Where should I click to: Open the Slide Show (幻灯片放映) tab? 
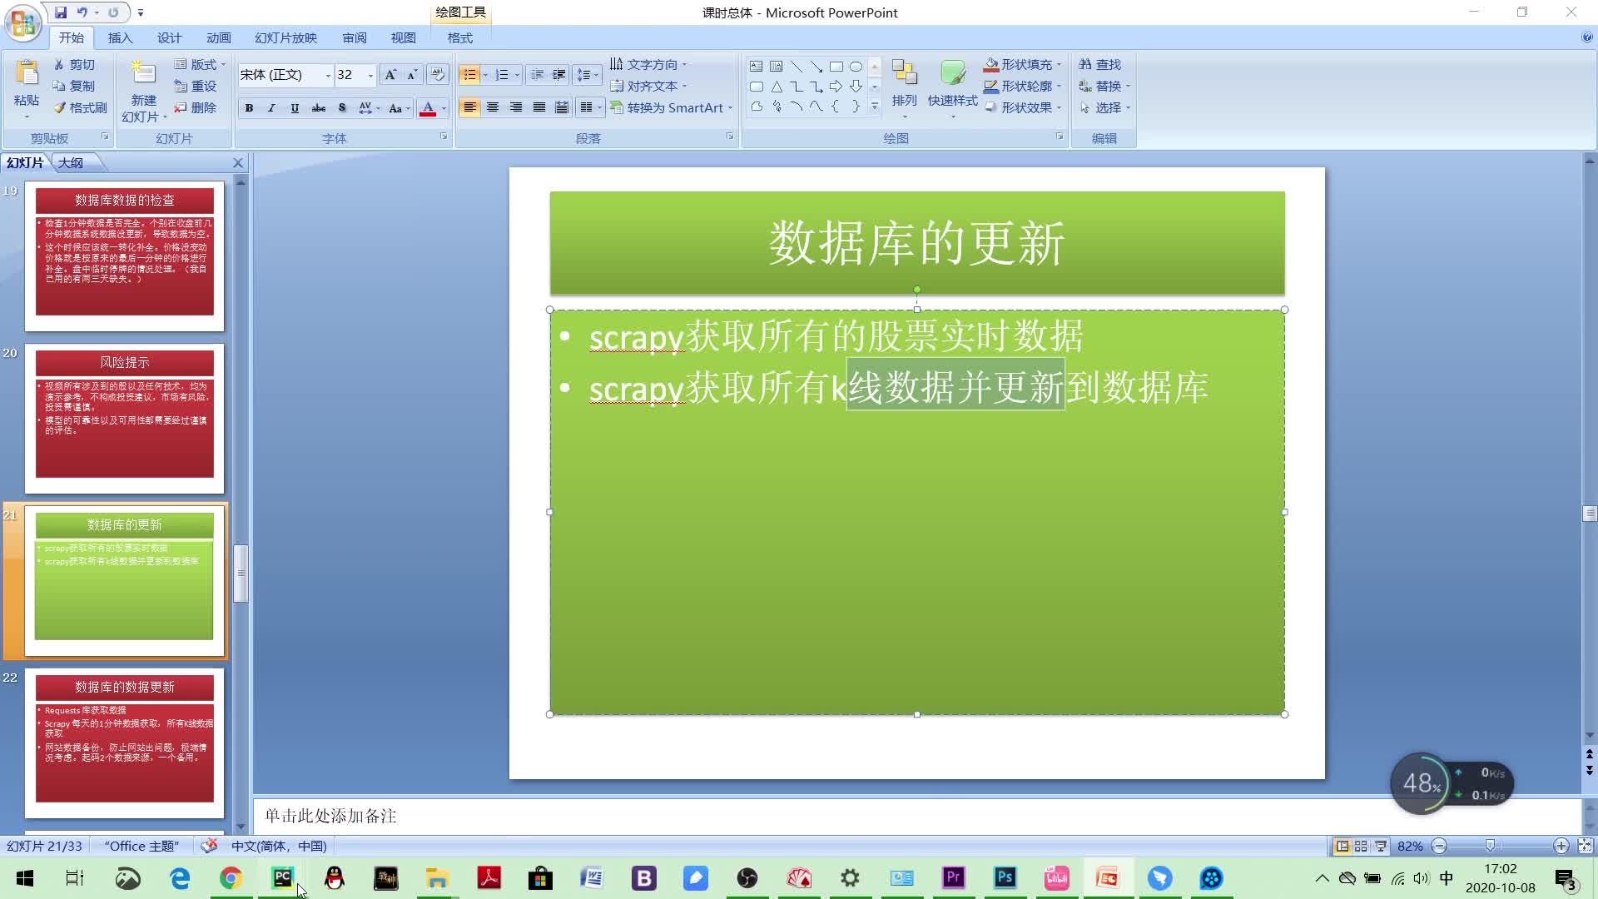285,37
